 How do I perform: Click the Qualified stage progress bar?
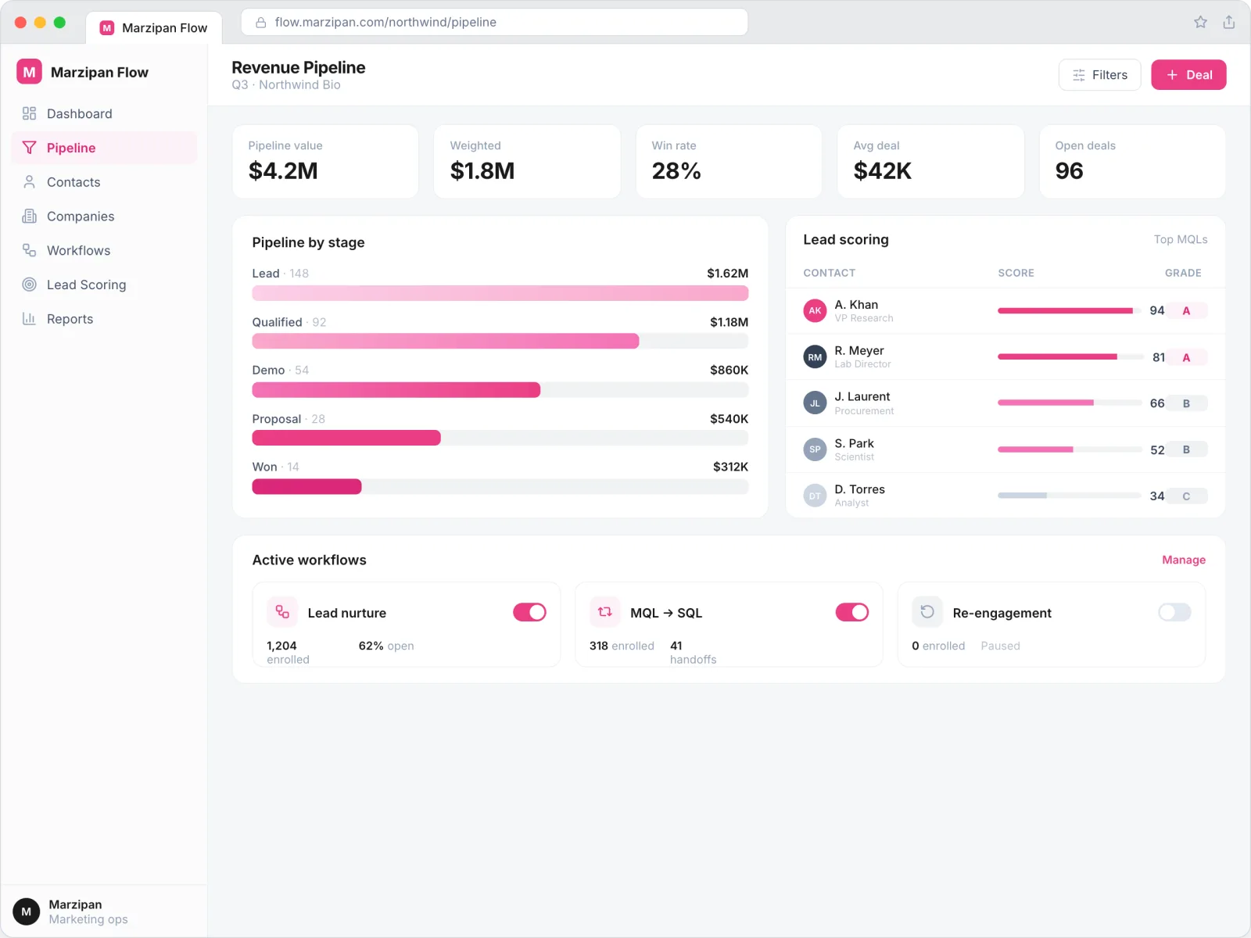[x=500, y=341]
